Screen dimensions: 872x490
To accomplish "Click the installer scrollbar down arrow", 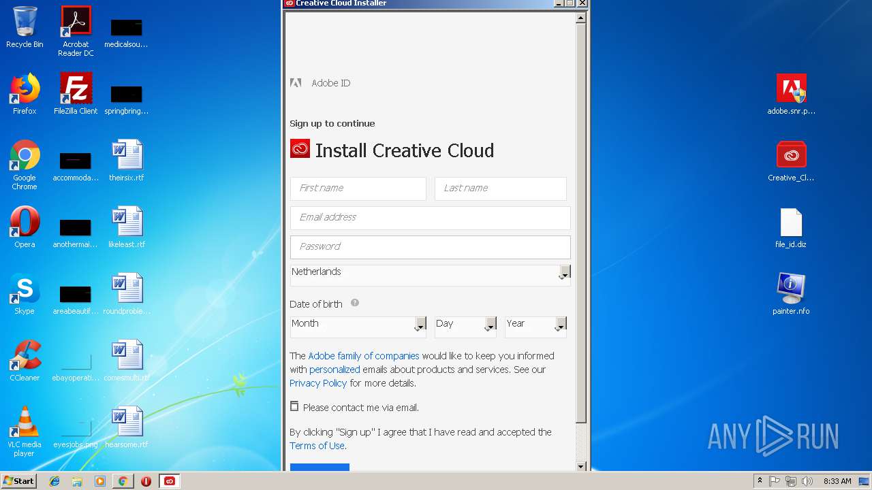I will pyautogui.click(x=581, y=466).
